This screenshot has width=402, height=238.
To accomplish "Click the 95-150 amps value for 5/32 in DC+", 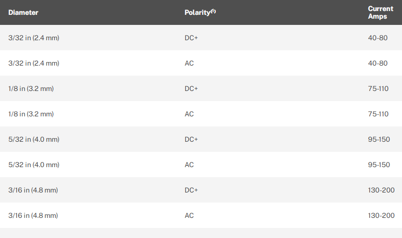I will (x=379, y=139).
